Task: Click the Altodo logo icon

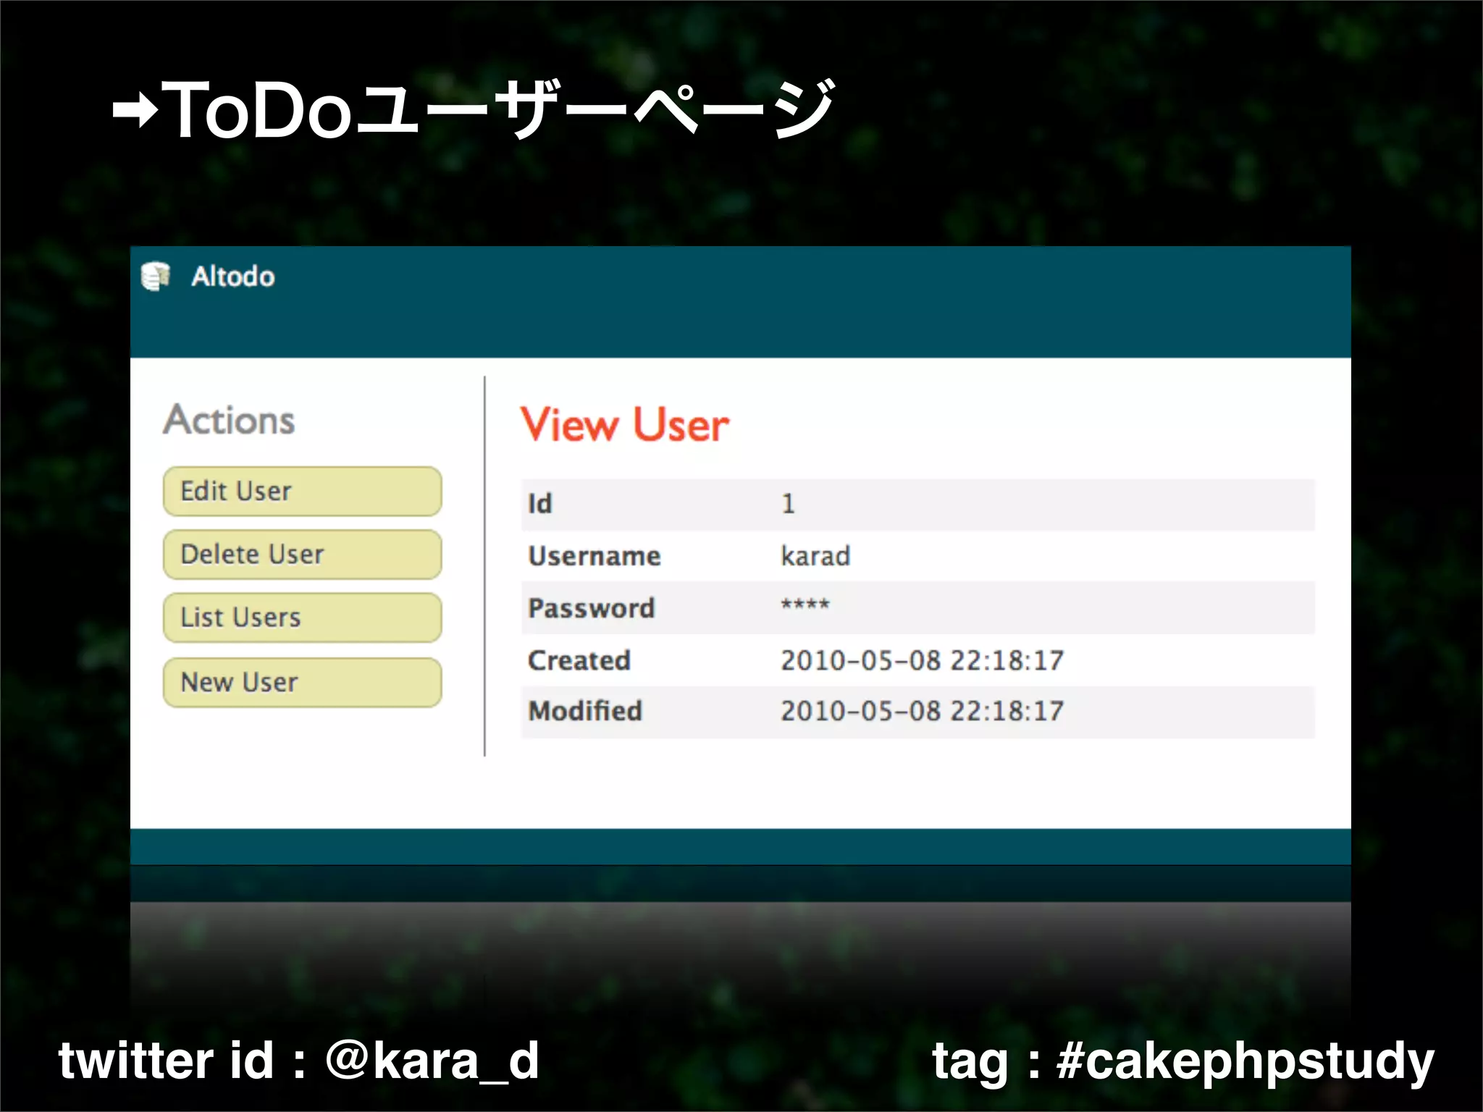Action: pyautogui.click(x=156, y=277)
